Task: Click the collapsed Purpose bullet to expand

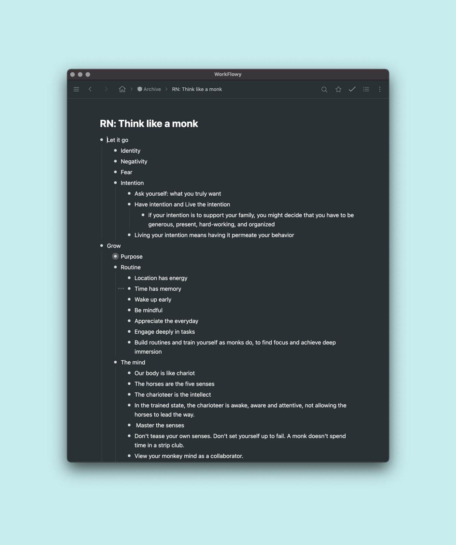Action: (x=115, y=256)
